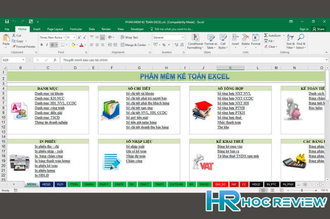Click the Clear eraser button
Screen dimensions: 330x219
pyautogui.click(x=271, y=46)
